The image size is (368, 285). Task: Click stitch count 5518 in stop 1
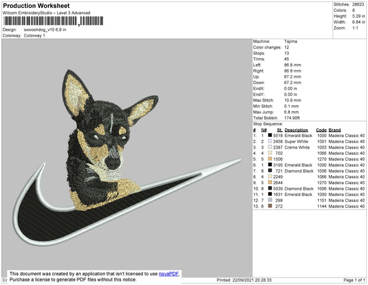pos(278,136)
